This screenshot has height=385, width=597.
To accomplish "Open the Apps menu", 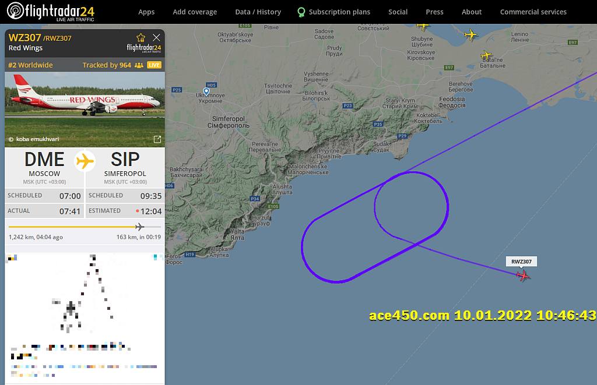I will click(x=146, y=12).
